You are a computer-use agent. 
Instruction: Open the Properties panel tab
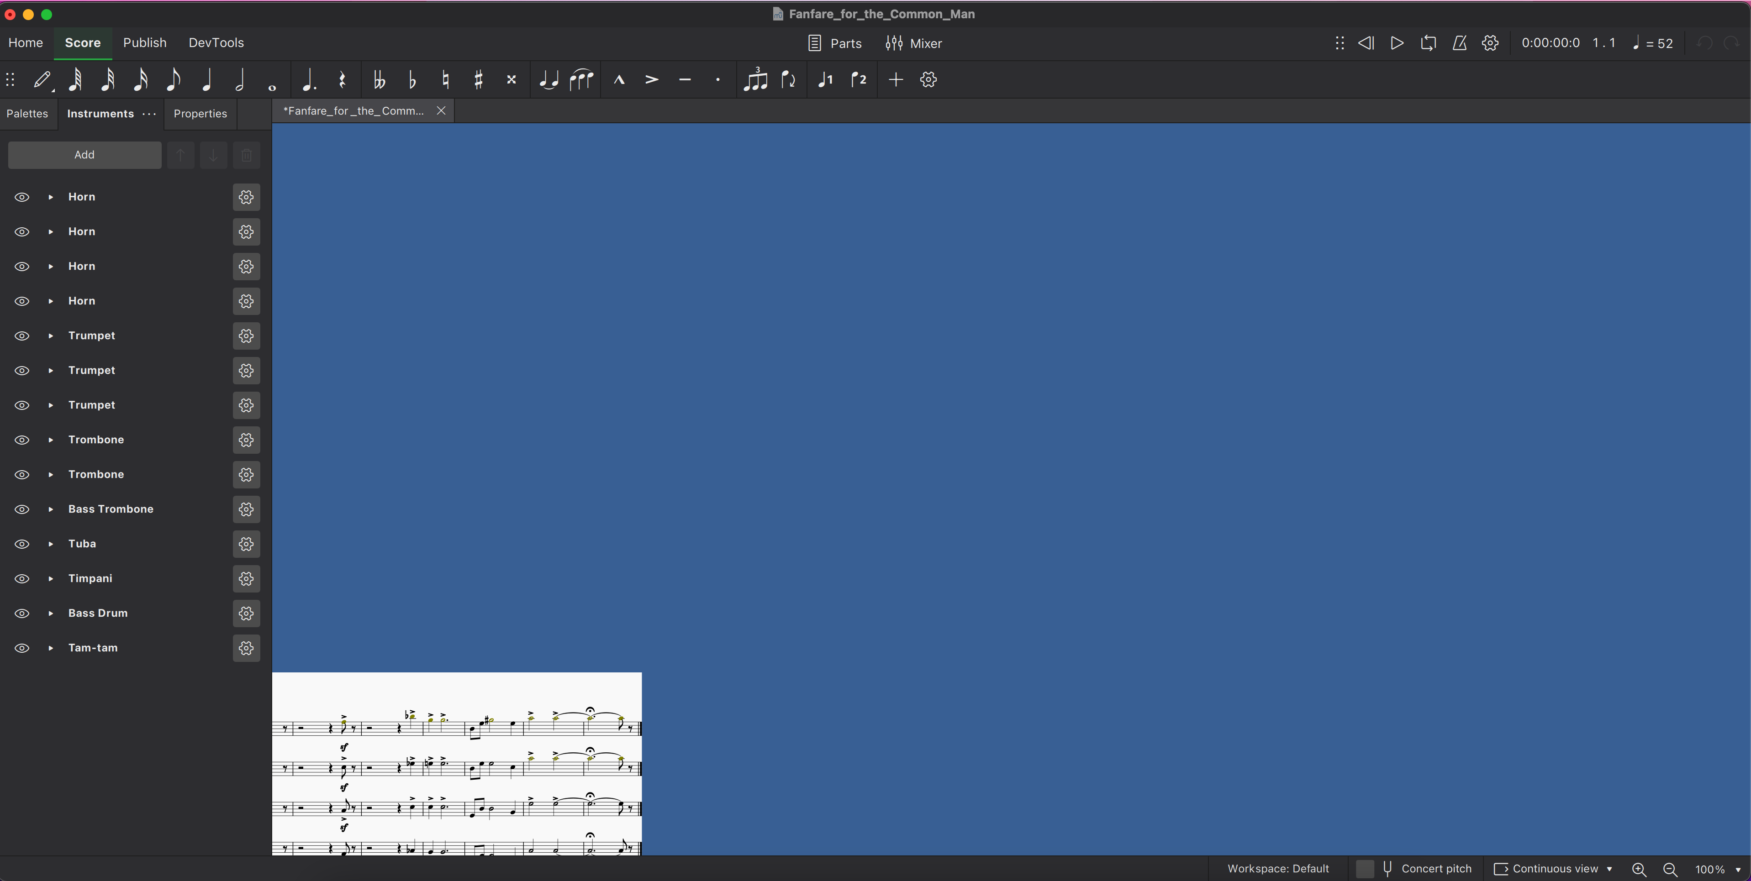(200, 114)
